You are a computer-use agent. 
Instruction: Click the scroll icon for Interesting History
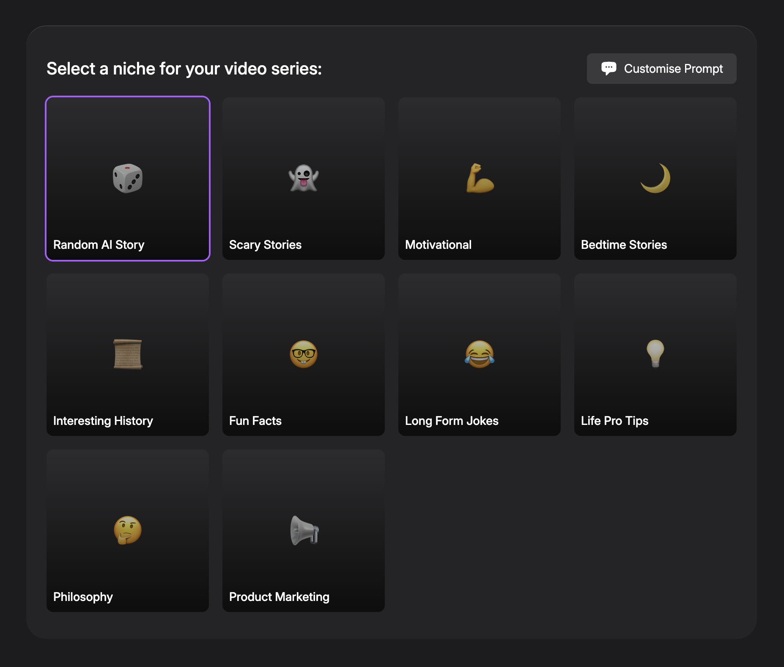128,354
